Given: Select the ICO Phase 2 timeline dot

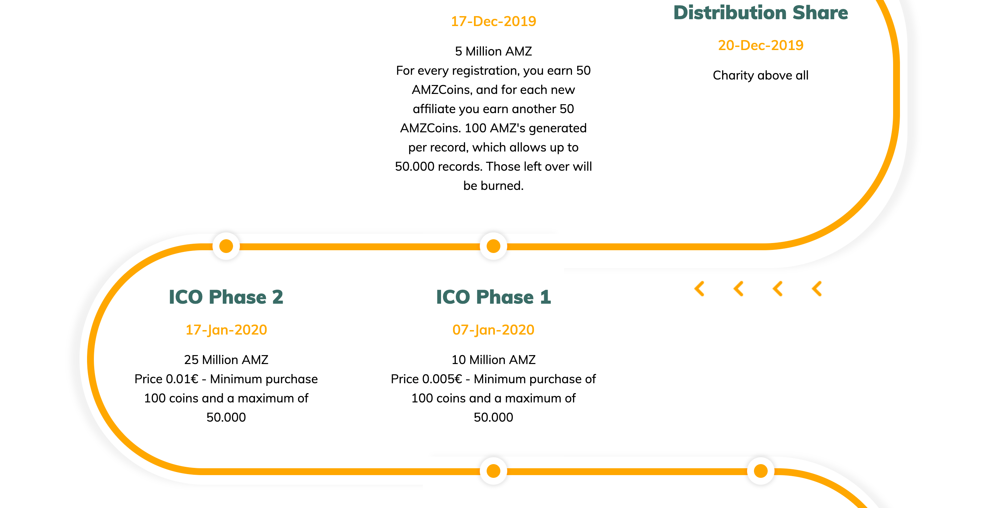Looking at the screenshot, I should tap(226, 246).
